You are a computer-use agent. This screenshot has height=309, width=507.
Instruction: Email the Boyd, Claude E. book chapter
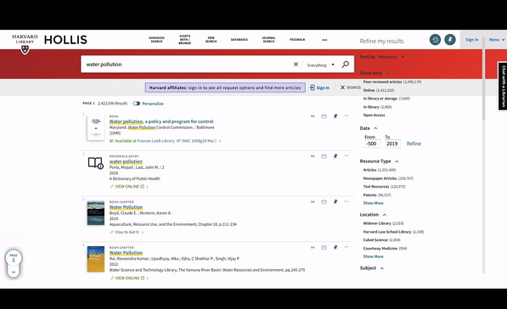pyautogui.click(x=324, y=202)
